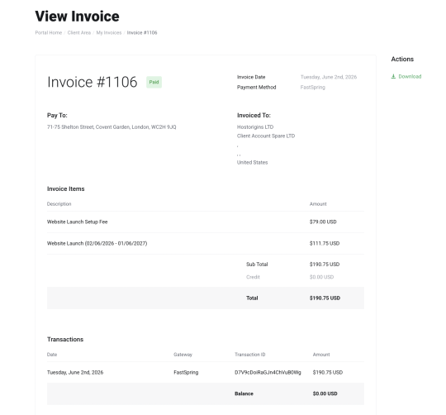Screen dimensions: 446x415
Task: Select the Invoice #1106 heading
Action: coord(93,82)
